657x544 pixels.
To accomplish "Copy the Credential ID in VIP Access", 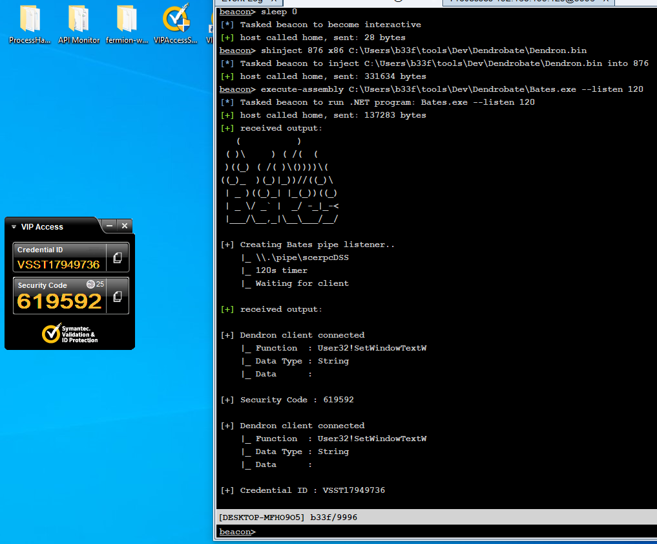I will pyautogui.click(x=118, y=257).
